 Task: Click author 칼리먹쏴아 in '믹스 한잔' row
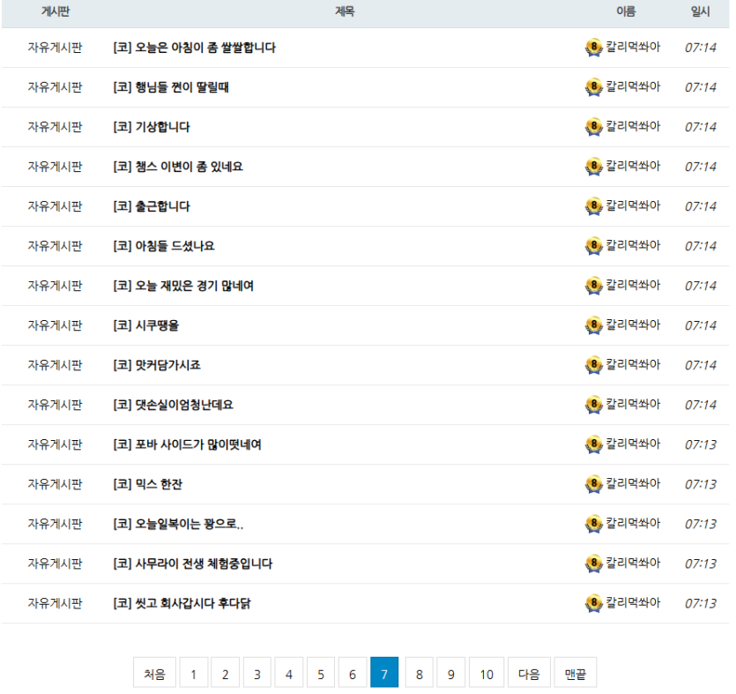click(633, 483)
